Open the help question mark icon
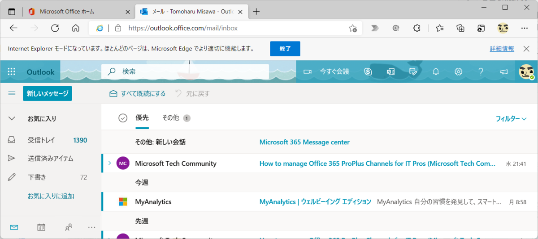 pos(481,71)
